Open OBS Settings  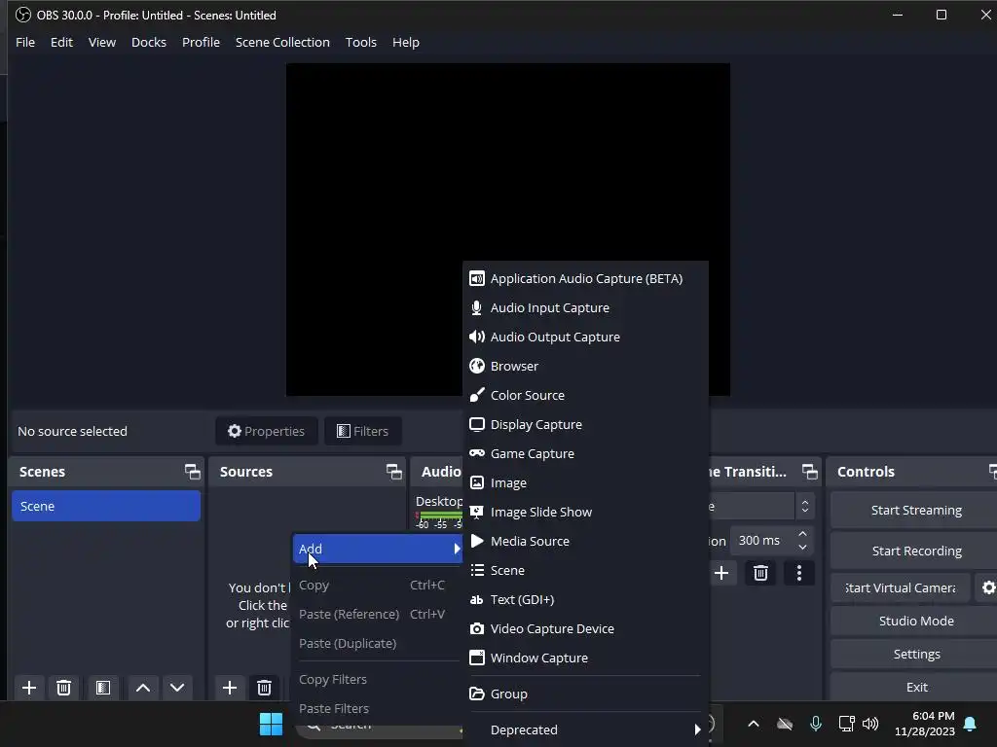pyautogui.click(x=916, y=655)
